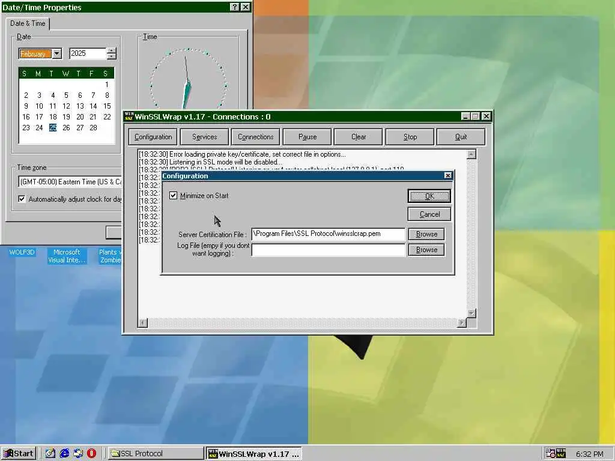
Task: Select day 1 in the February calendar
Action: (107, 84)
